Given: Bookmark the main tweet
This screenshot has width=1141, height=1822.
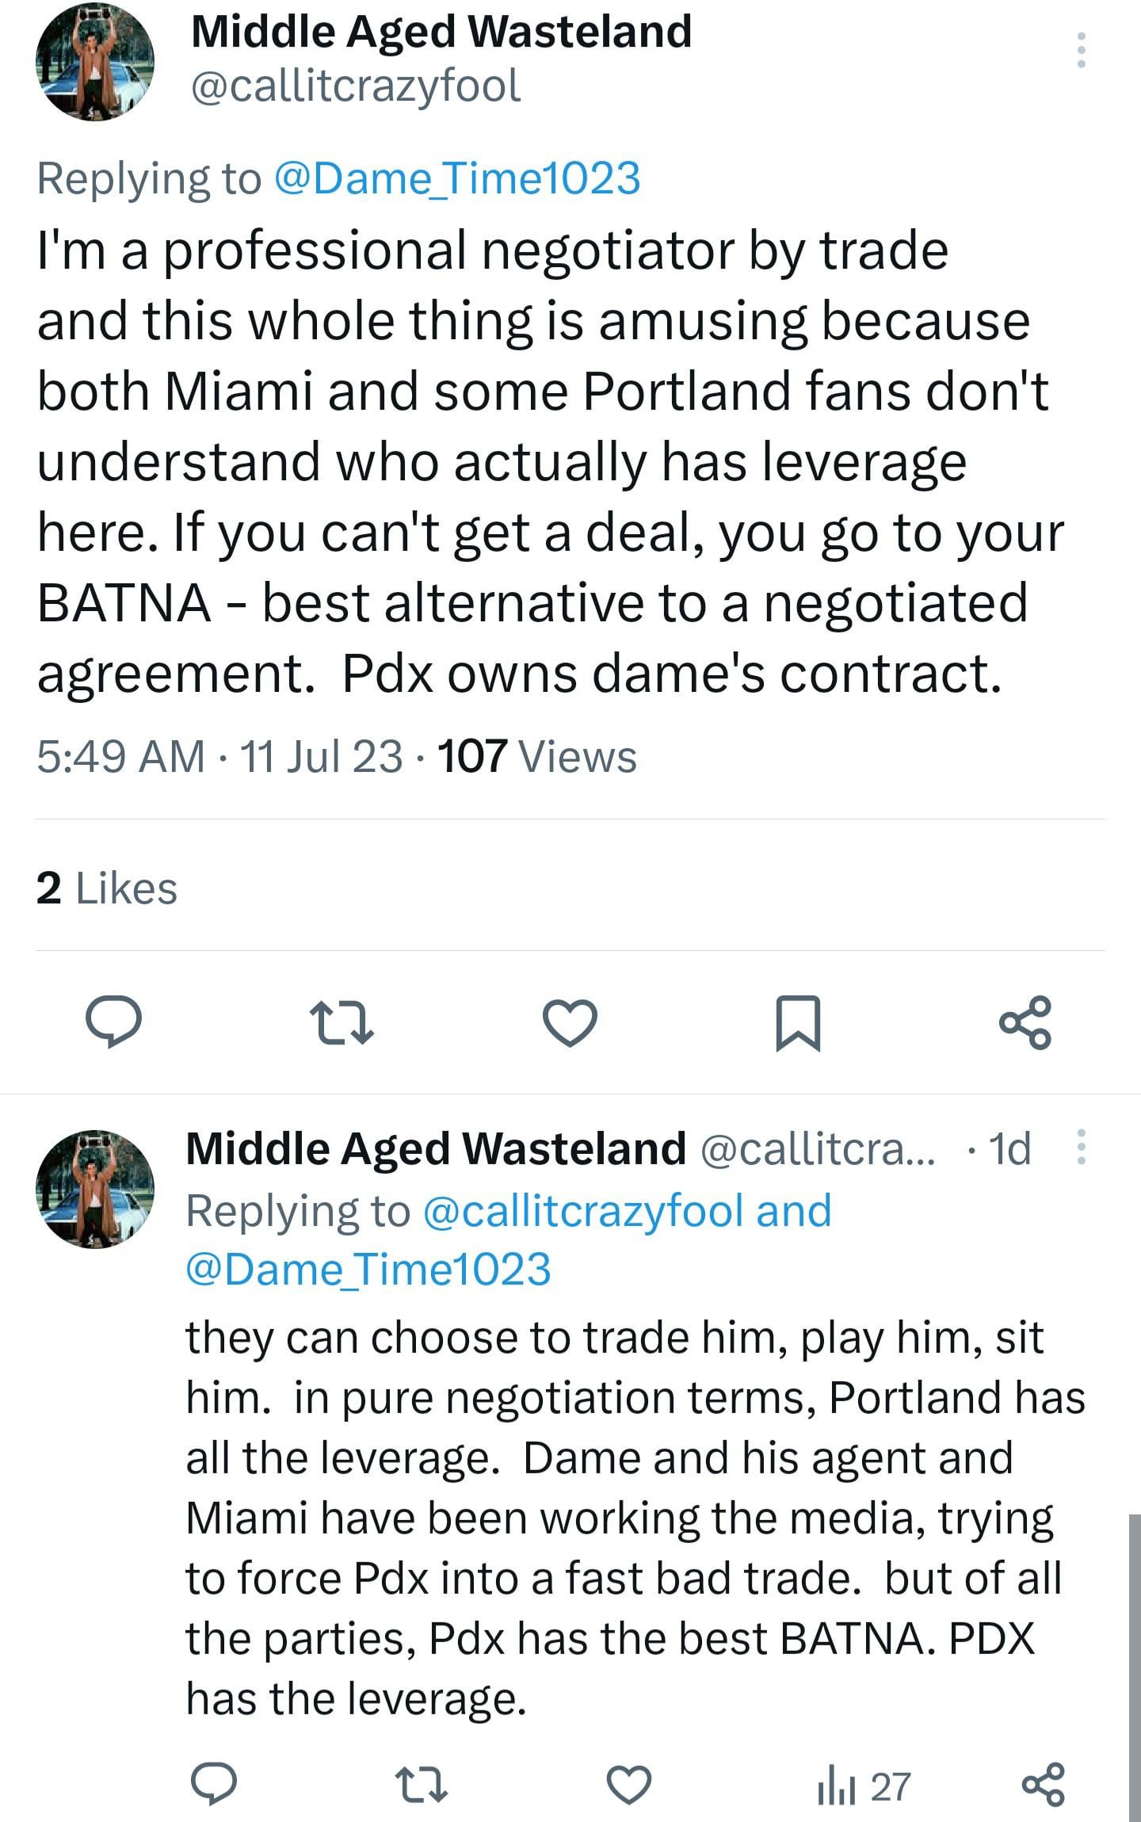Looking at the screenshot, I should pyautogui.click(x=797, y=1022).
